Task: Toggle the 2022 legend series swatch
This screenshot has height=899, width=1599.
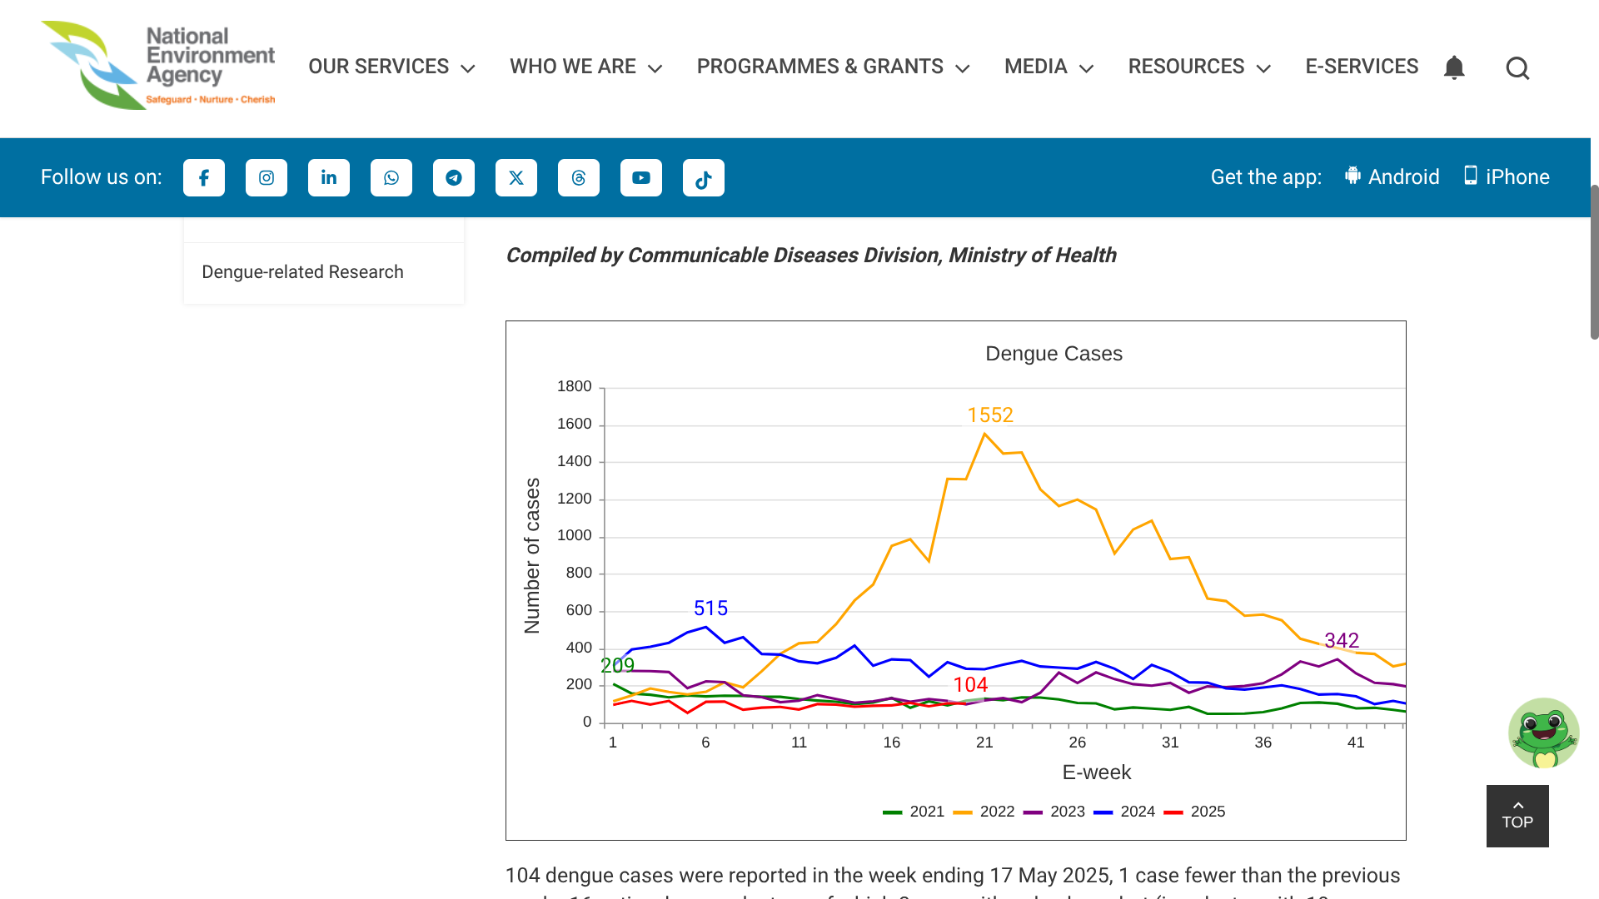Action: (964, 812)
